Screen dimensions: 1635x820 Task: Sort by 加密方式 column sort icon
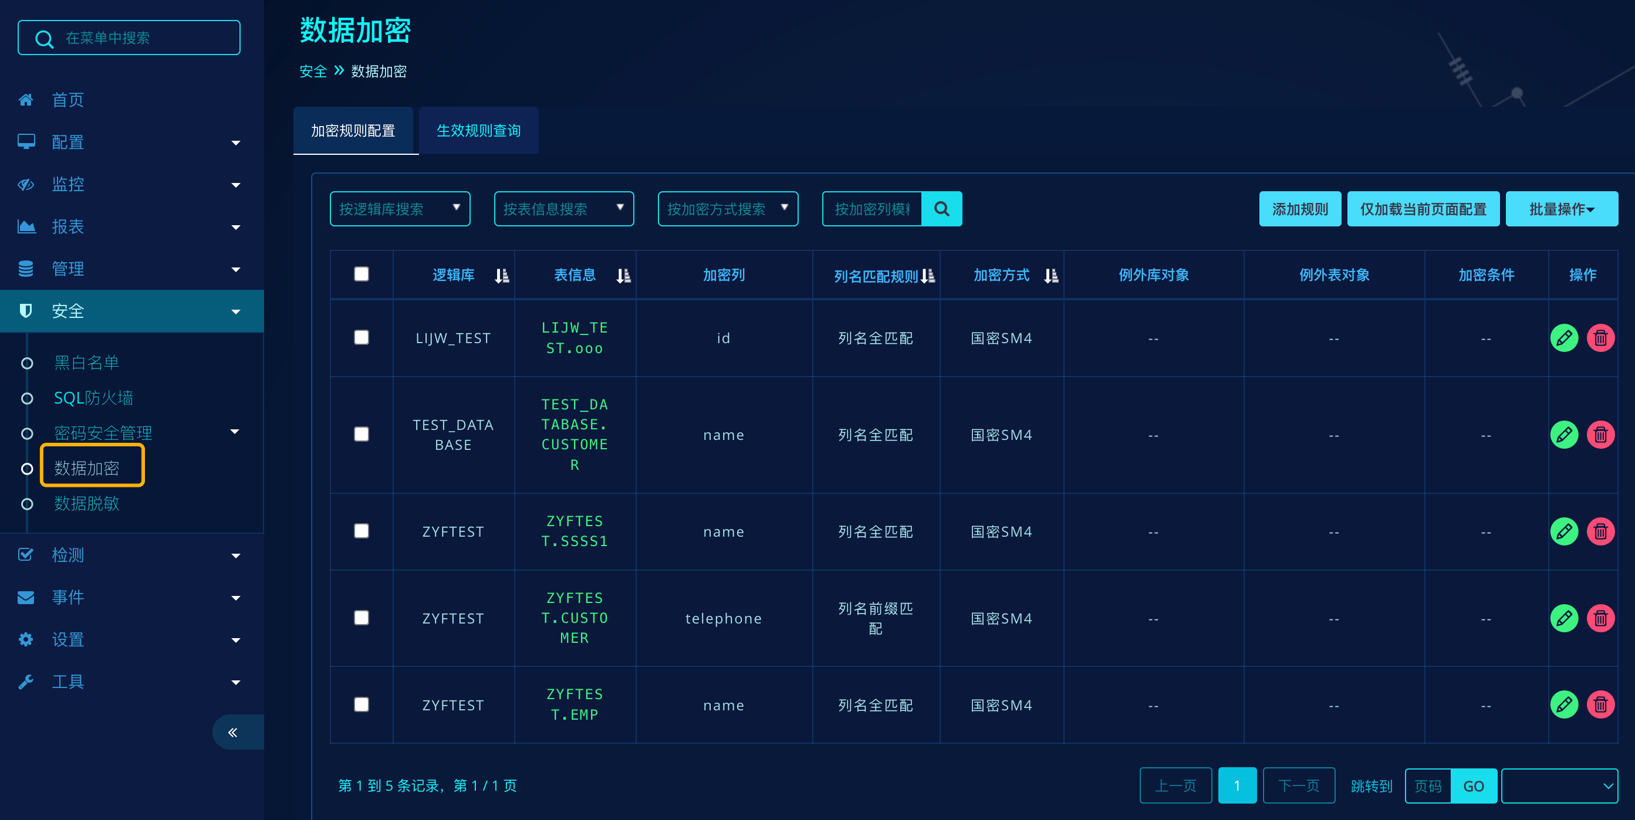1051,275
